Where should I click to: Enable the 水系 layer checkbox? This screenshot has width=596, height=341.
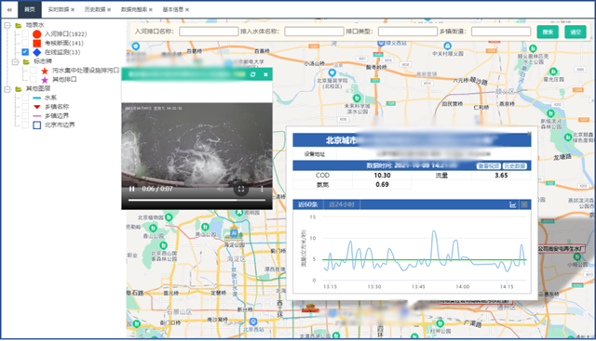coord(25,98)
